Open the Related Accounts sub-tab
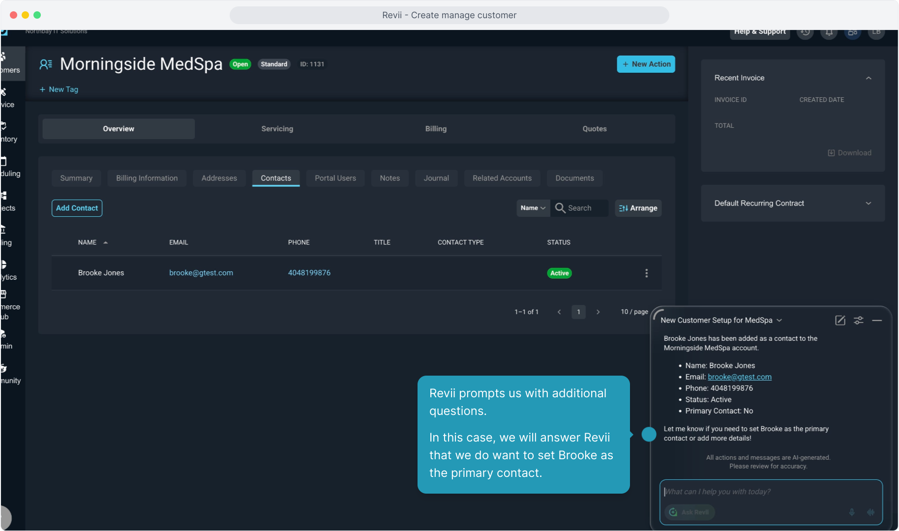Screen dimensions: 899x531 pyautogui.click(x=502, y=178)
